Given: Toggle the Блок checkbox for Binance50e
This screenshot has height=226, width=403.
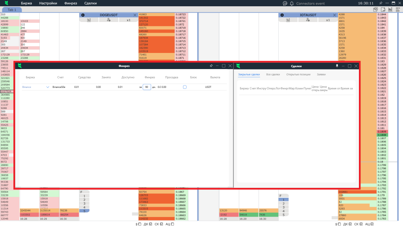Looking at the screenshot, I should pyautogui.click(x=185, y=87).
